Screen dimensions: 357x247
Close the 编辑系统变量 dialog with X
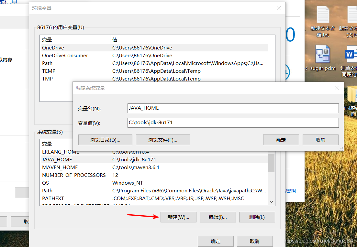click(337, 88)
